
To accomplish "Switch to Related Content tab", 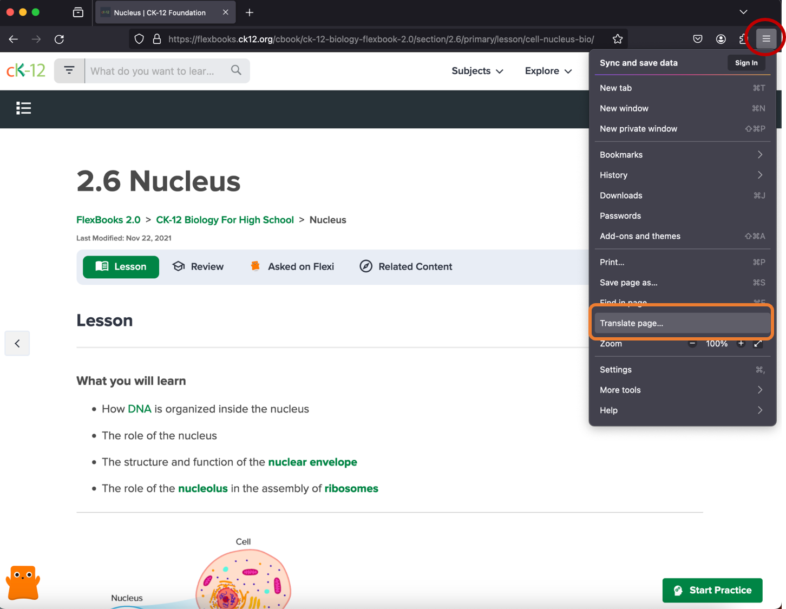I will [406, 267].
